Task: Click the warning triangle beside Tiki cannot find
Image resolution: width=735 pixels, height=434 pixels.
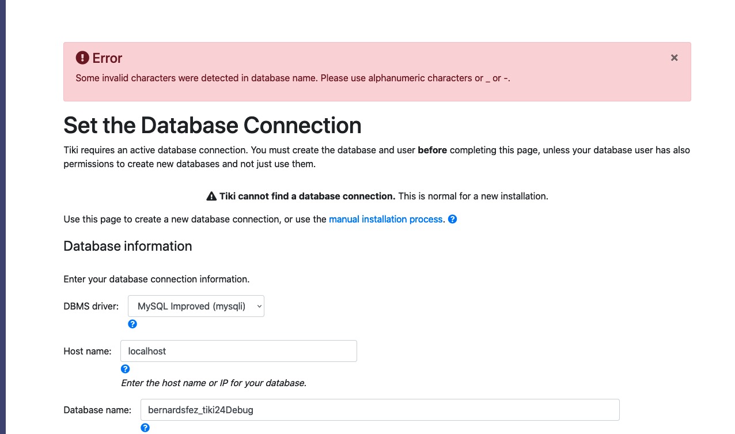Action: pos(211,197)
